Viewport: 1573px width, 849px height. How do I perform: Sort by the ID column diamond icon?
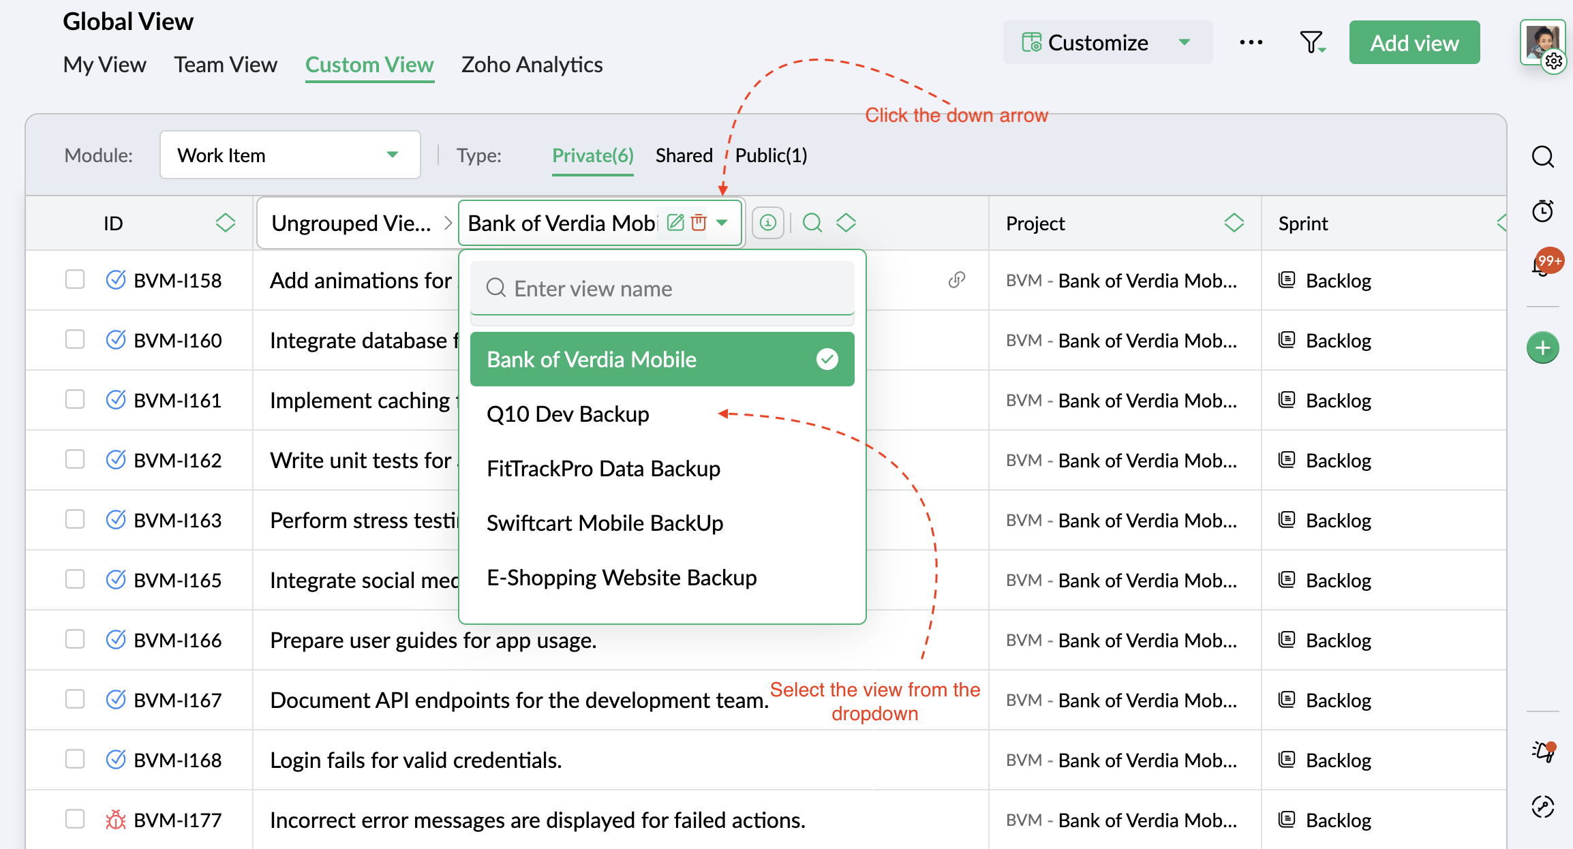pos(226,223)
